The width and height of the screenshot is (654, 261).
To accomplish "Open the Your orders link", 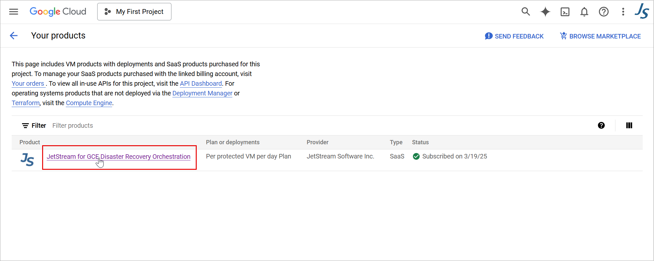I will (x=28, y=83).
